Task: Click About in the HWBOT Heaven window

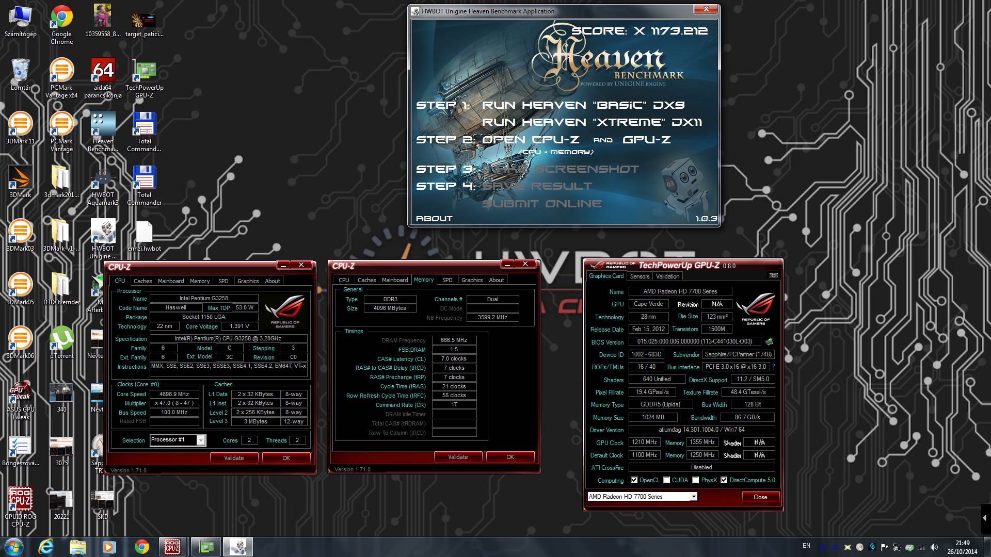Action: [434, 219]
